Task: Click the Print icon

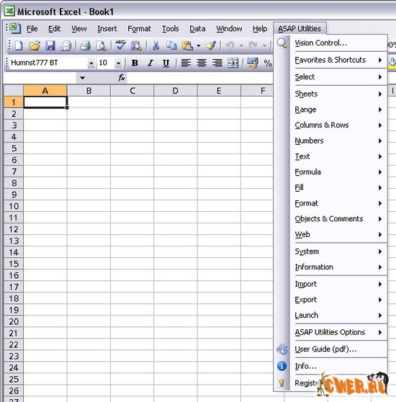Action: coord(85,46)
